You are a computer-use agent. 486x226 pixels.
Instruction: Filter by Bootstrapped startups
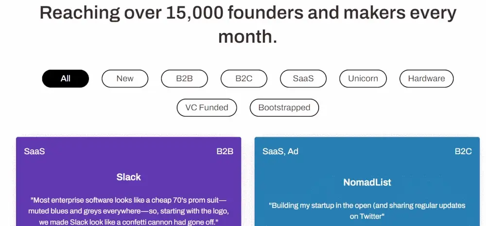[284, 108]
